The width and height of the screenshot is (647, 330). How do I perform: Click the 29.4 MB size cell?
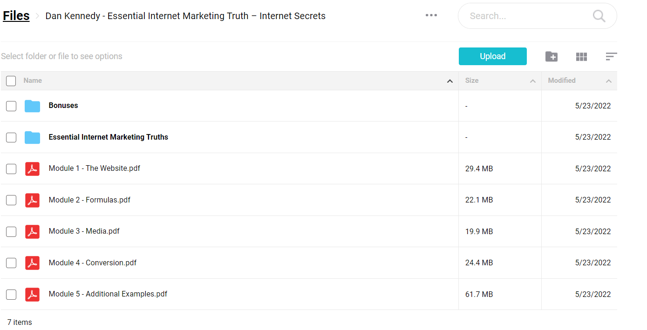click(x=479, y=169)
